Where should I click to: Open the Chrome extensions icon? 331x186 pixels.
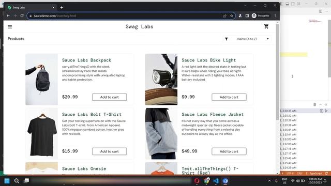(x=240, y=16)
